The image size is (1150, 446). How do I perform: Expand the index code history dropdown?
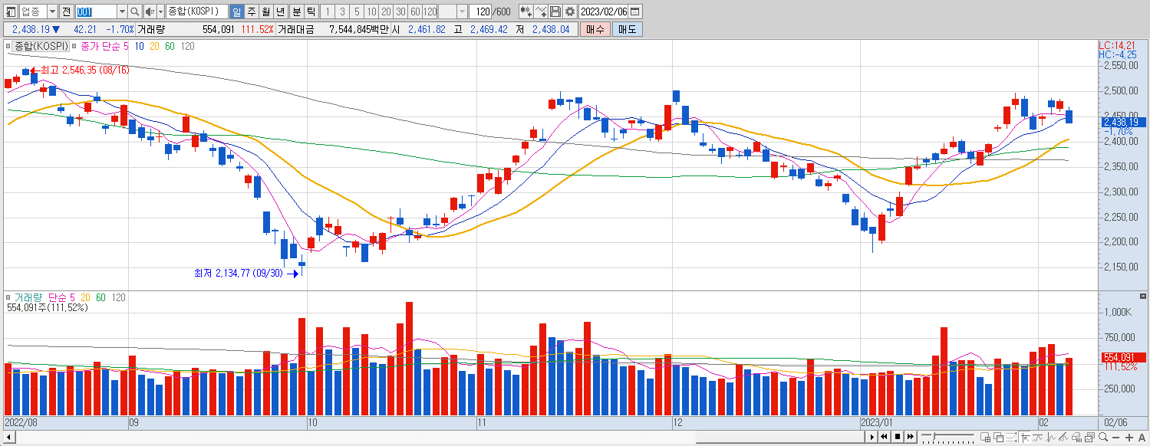pos(122,11)
